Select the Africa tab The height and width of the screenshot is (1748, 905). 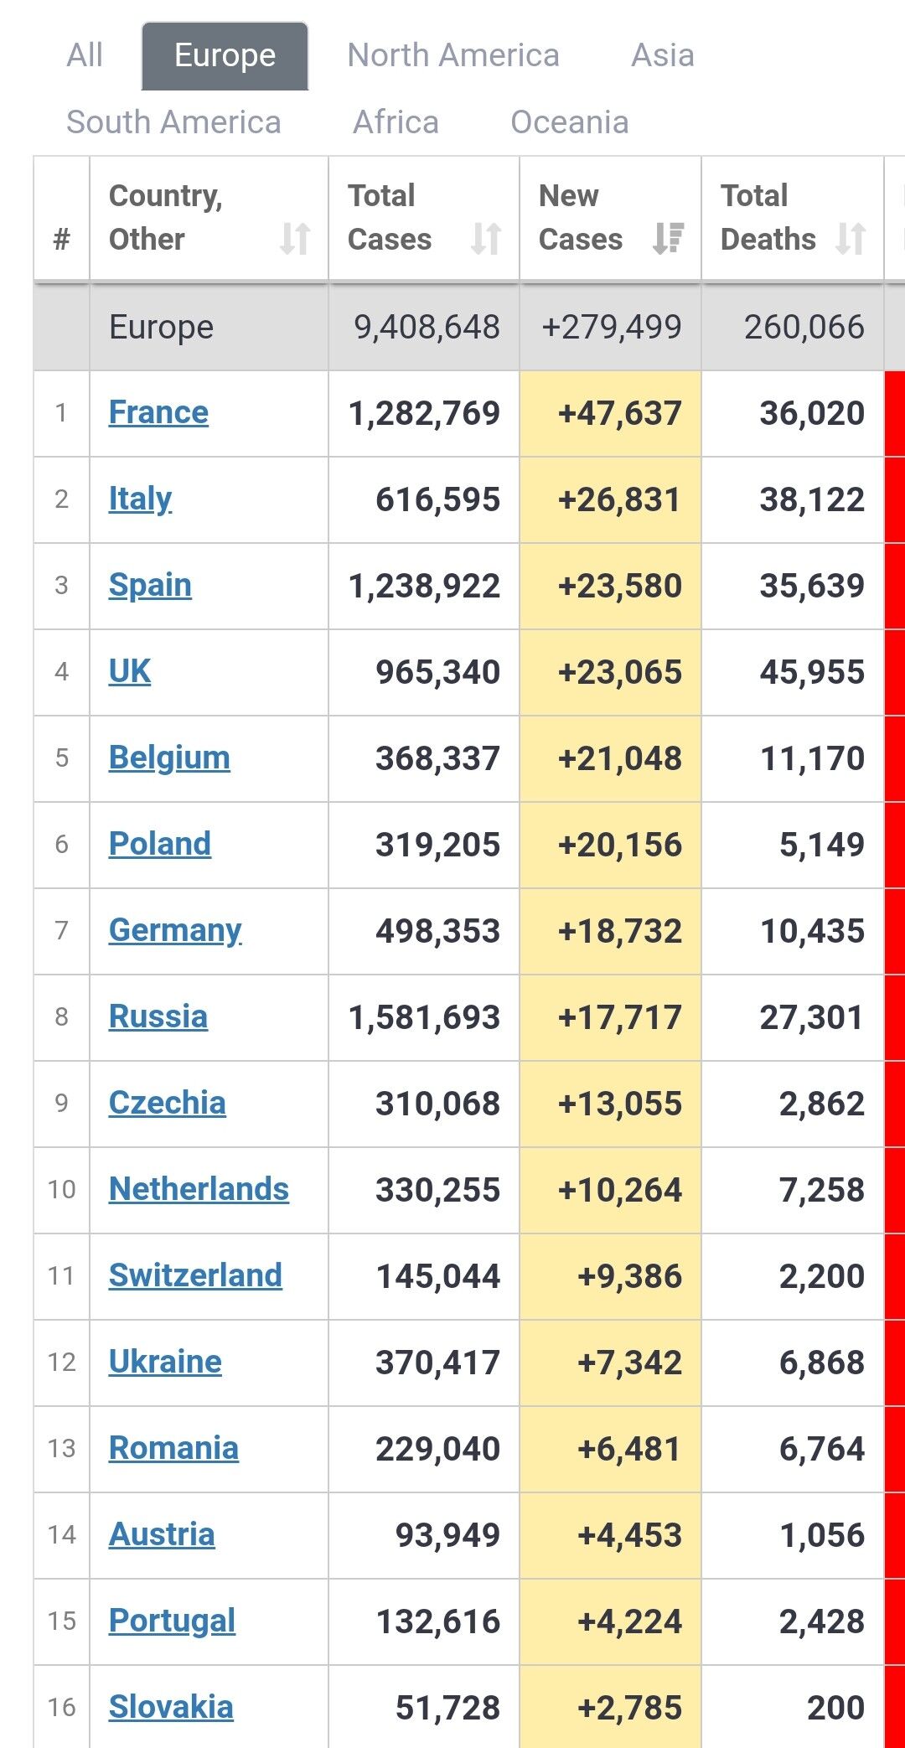point(396,122)
